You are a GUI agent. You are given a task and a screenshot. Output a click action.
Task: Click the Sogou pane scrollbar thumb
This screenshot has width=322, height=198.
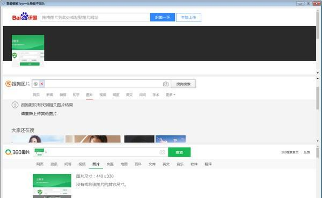318,98
